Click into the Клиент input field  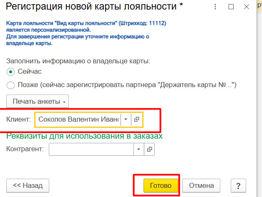point(78,120)
